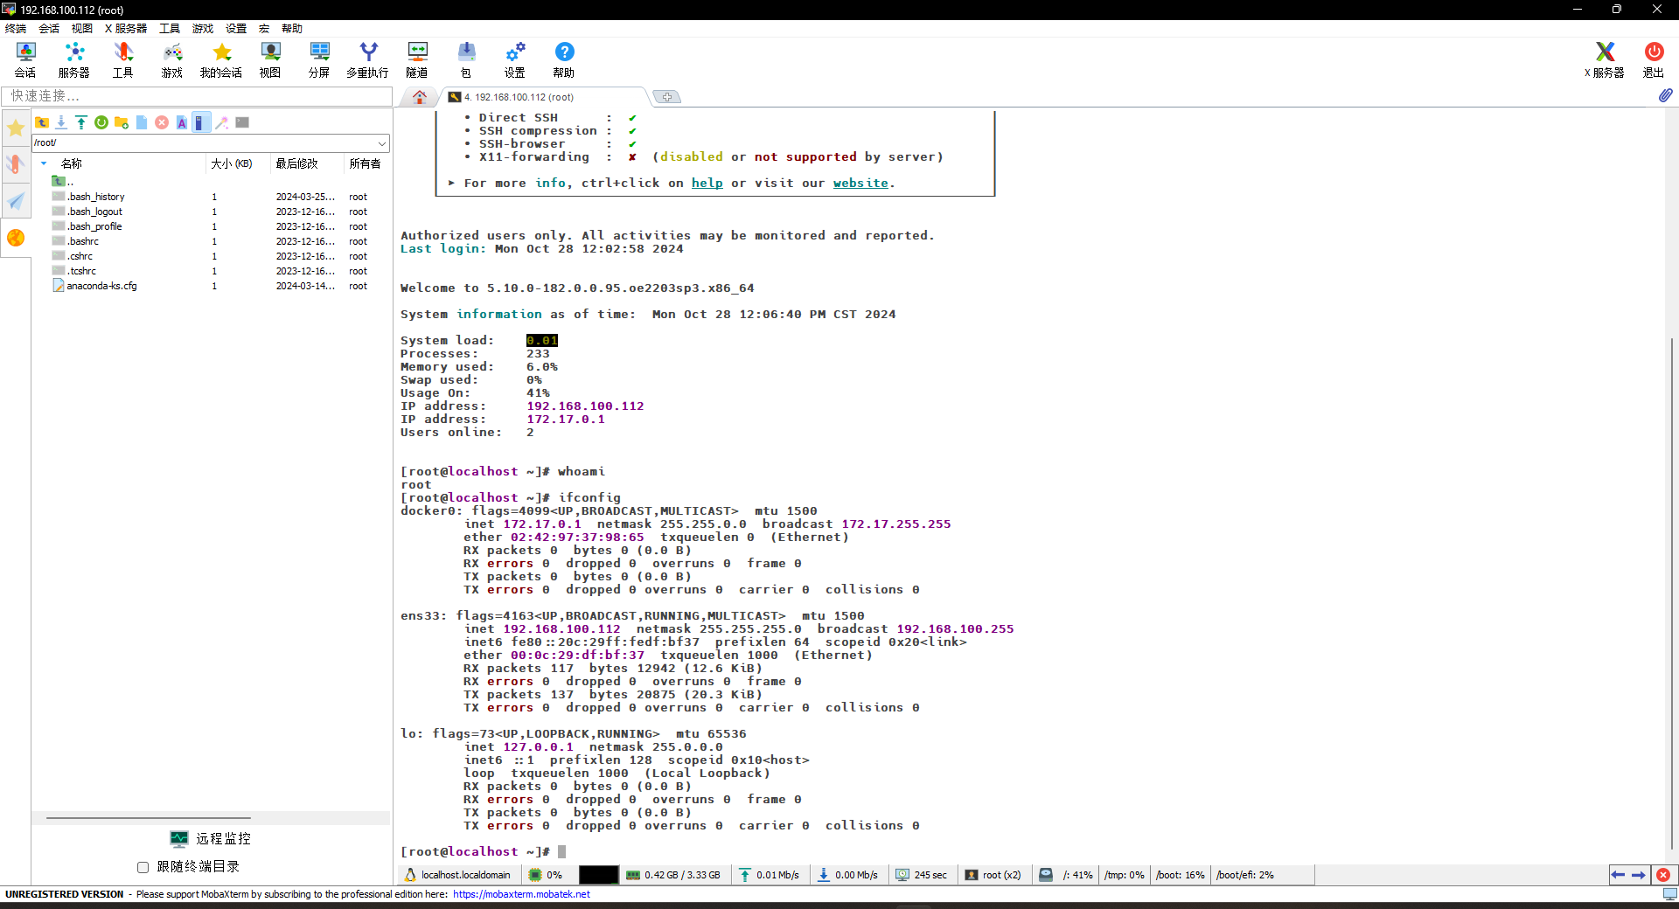Create a new folder in SFTP browser
The image size is (1679, 909).
coord(122,122)
